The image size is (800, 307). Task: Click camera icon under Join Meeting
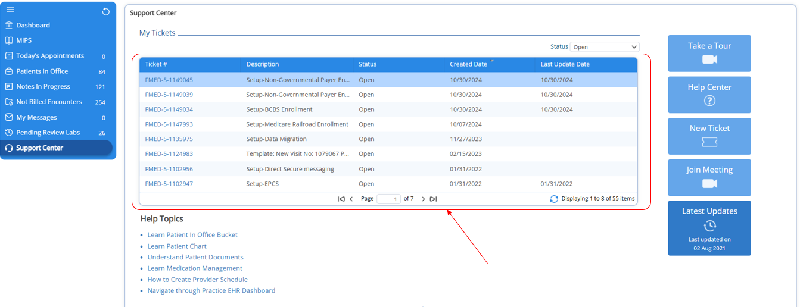(709, 183)
